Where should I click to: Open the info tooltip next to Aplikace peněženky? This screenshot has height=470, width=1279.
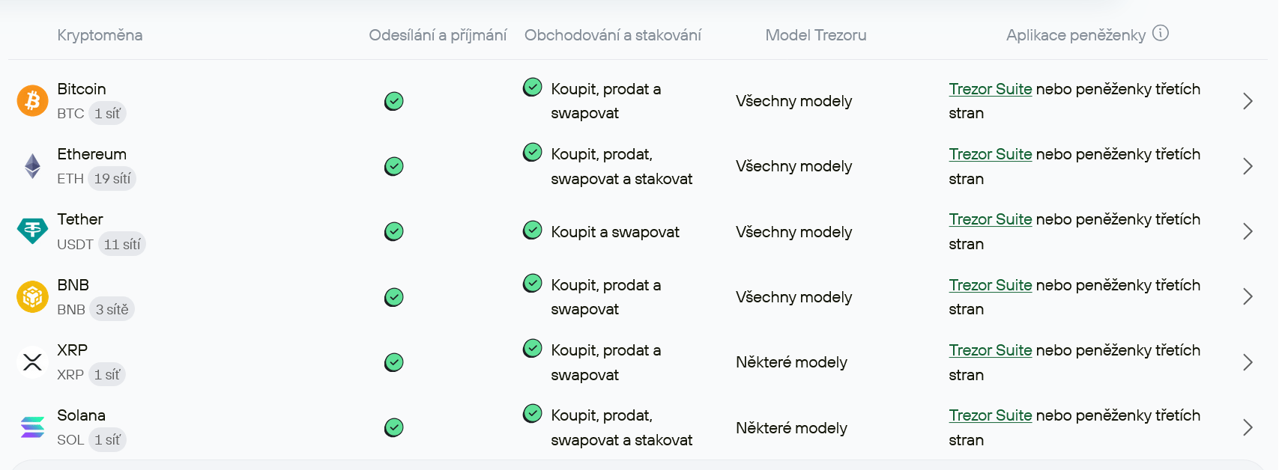coord(1161,34)
